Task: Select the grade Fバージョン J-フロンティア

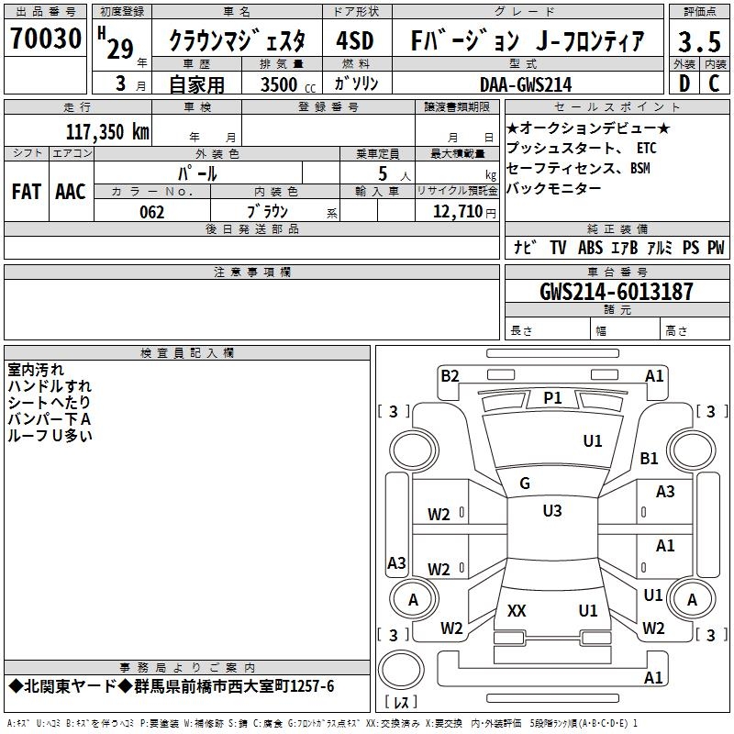Action: tap(528, 40)
